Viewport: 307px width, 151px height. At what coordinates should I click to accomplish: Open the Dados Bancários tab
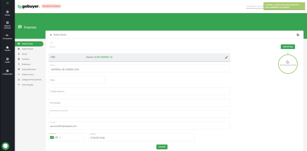pyautogui.click(x=29, y=69)
